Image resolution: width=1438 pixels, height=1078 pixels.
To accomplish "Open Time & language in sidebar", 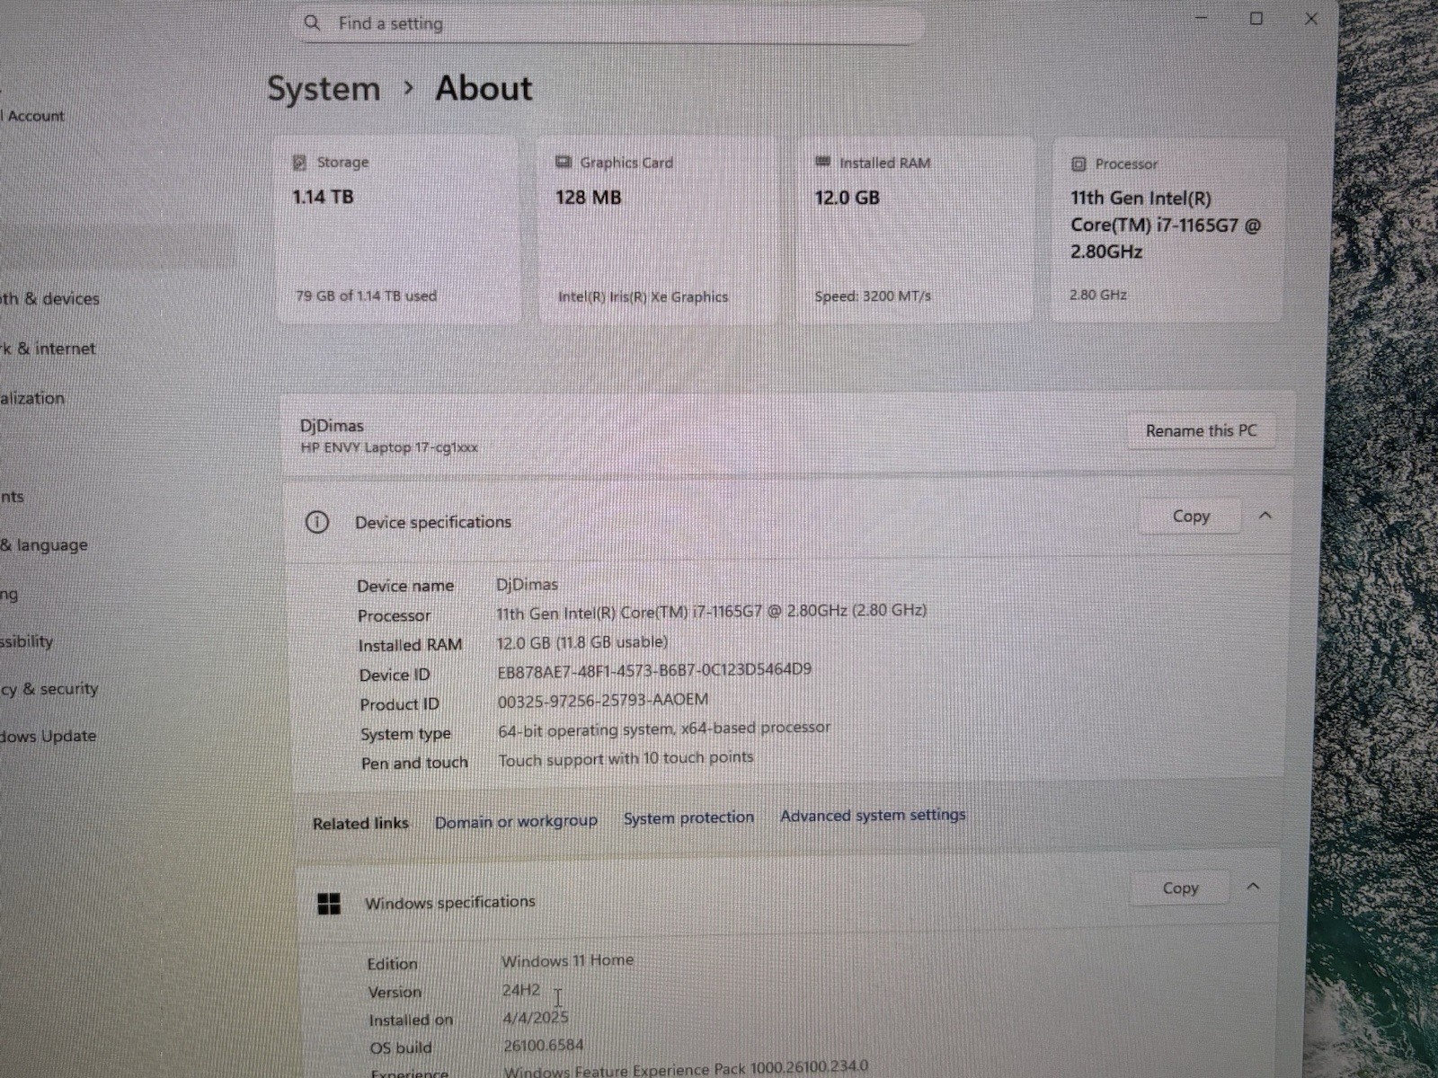I will click(x=44, y=545).
